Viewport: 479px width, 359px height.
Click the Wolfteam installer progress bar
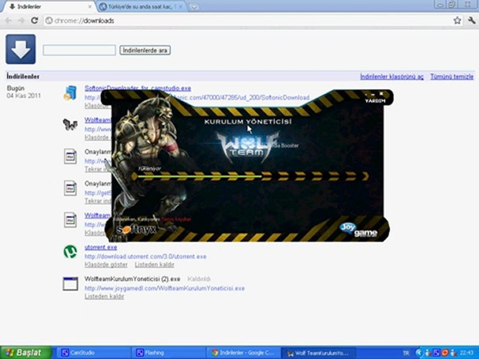250,176
